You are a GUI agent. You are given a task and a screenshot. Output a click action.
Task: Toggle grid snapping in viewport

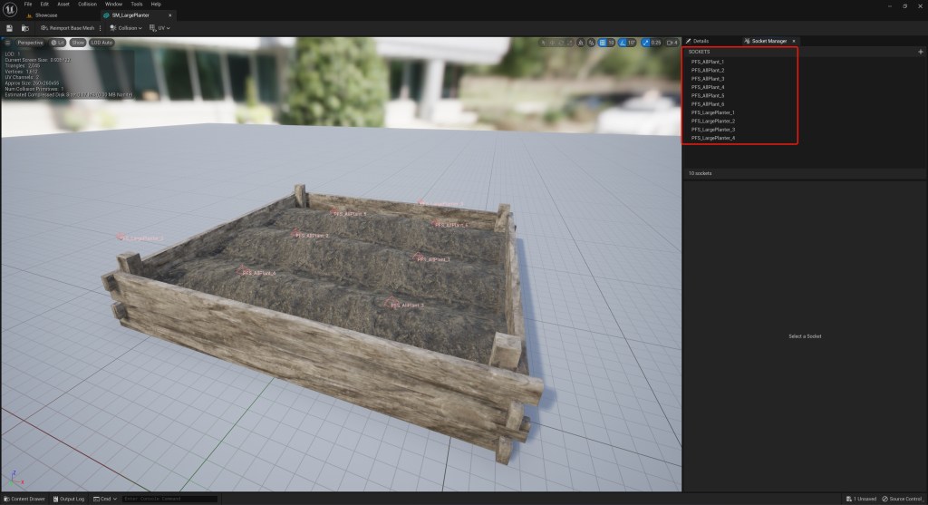604,43
